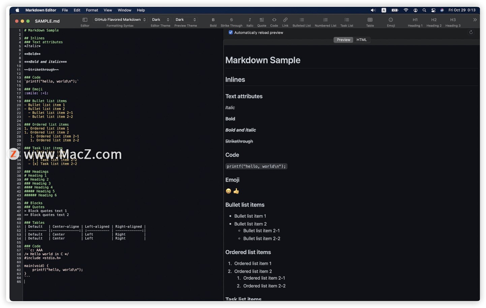
Task: Switch to the Preview tab
Action: (x=343, y=40)
